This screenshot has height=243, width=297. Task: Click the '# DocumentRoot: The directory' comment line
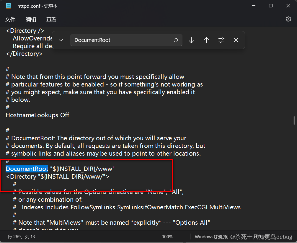(96, 138)
